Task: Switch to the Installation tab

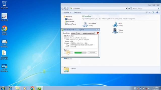Action: click(x=66, y=33)
